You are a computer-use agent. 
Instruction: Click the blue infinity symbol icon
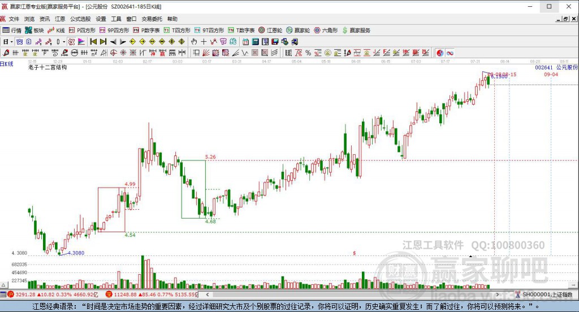click(x=450, y=53)
